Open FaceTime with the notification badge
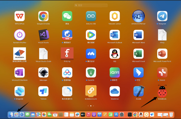The height and width of the screenshot is (119, 181). (x=50, y=114)
